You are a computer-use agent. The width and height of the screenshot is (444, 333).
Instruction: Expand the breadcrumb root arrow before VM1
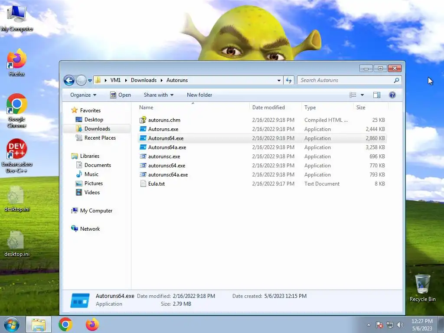105,80
